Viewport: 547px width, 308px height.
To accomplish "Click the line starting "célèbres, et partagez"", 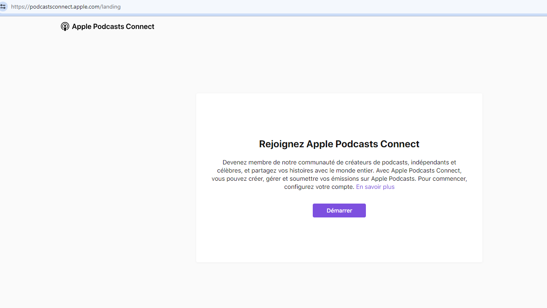I will 339,171.
